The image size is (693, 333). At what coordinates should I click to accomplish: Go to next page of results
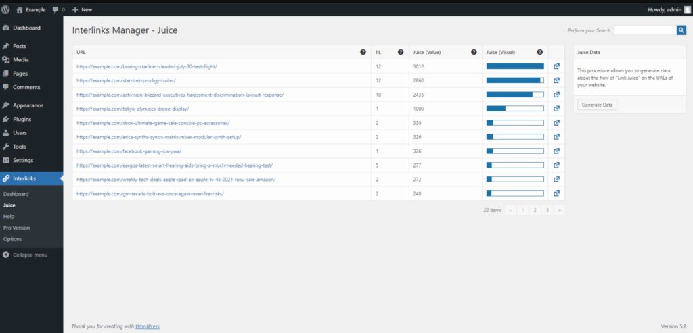559,210
